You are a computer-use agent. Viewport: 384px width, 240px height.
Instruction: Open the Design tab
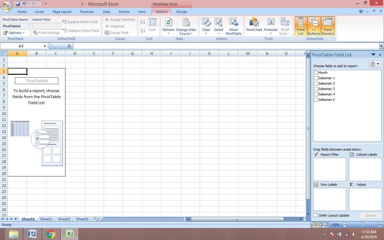[x=181, y=12]
